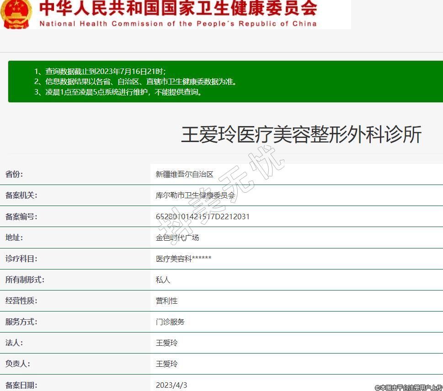The width and height of the screenshot is (443, 391).
Task: Click the green notice banner about query data
Action: [225, 82]
